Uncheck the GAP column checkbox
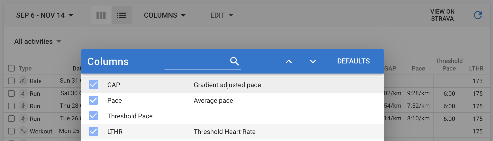The width and height of the screenshot is (493, 141). pyautogui.click(x=93, y=85)
